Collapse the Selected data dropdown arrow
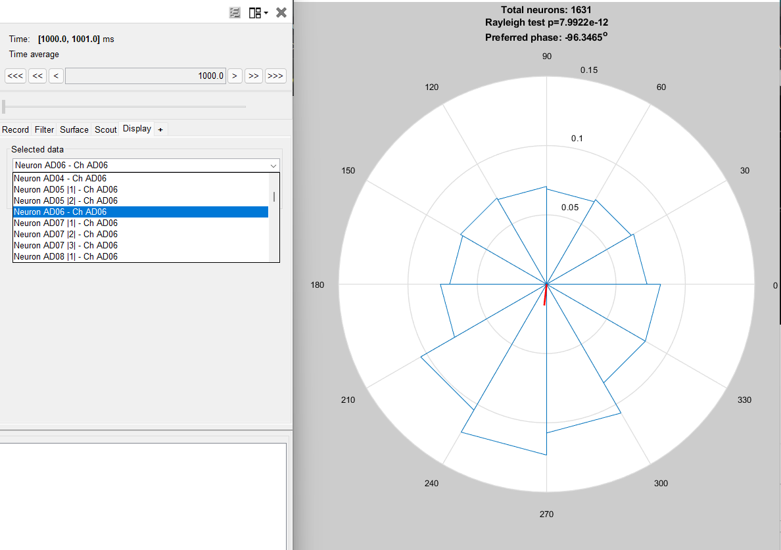Screen dimensions: 781x550 (x=273, y=166)
